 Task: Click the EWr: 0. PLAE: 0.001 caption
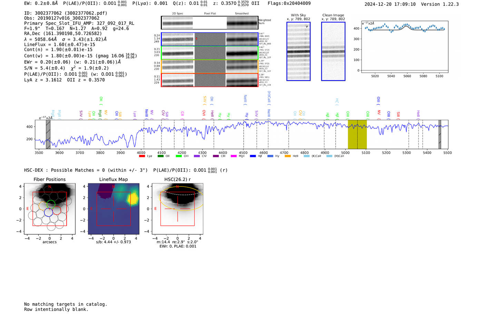(178, 246)
